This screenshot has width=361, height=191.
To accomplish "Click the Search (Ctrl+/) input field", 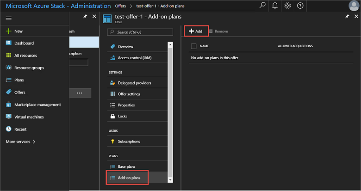I will click(x=140, y=32).
